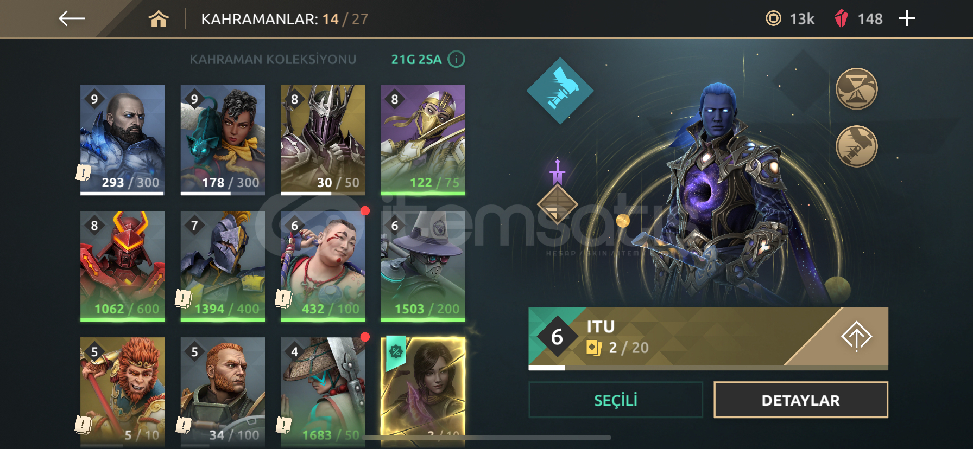Choose the cat-companion hero card 178/300
973x449 pixels.
coord(223,140)
